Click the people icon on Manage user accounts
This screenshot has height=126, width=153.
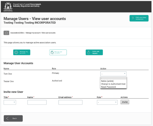[52, 52]
